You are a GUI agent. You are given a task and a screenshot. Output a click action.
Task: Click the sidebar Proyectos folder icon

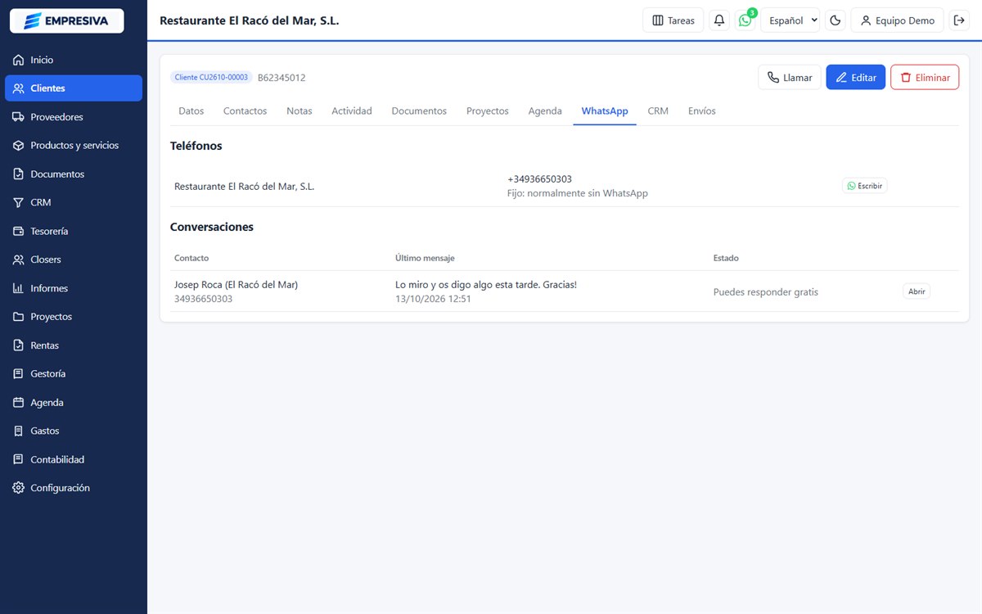18,317
